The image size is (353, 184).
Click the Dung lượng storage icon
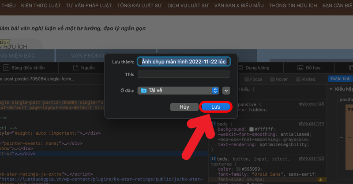240,68
